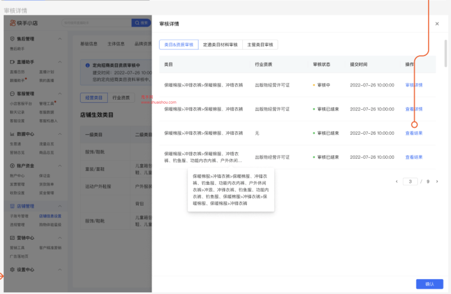Click the 快手小店 logo icon

pos(13,23)
